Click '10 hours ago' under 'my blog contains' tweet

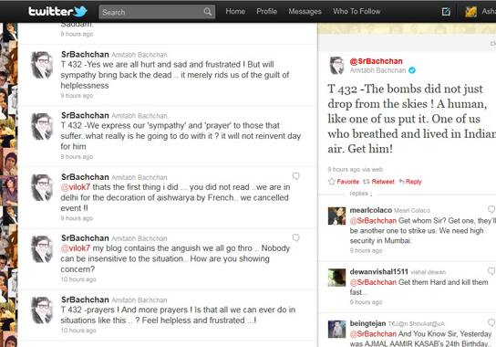point(78,279)
